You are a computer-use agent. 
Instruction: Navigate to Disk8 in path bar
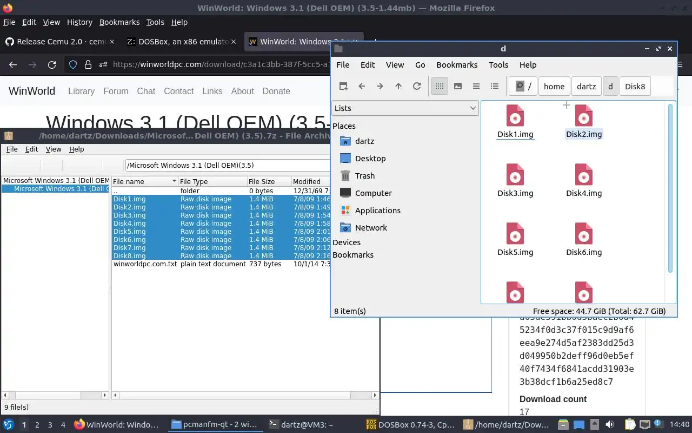[635, 86]
